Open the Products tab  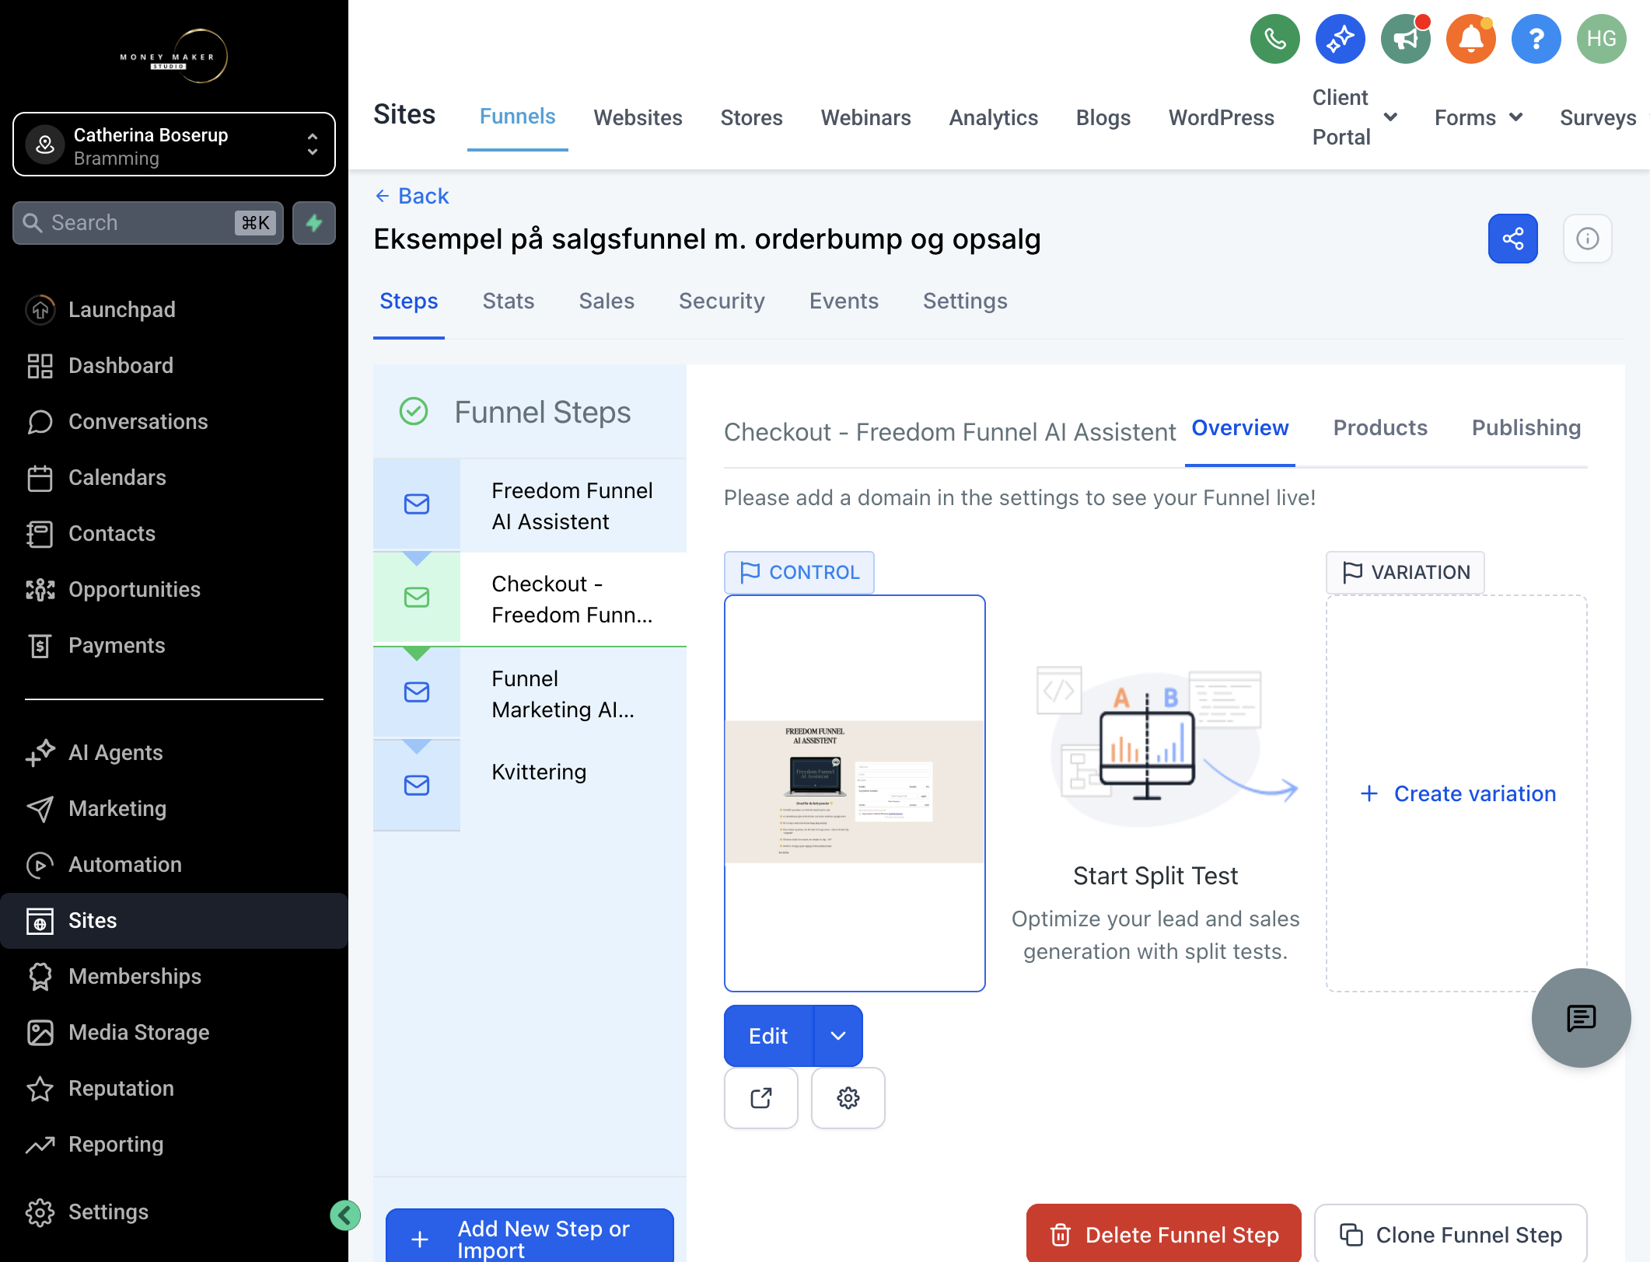click(1380, 427)
